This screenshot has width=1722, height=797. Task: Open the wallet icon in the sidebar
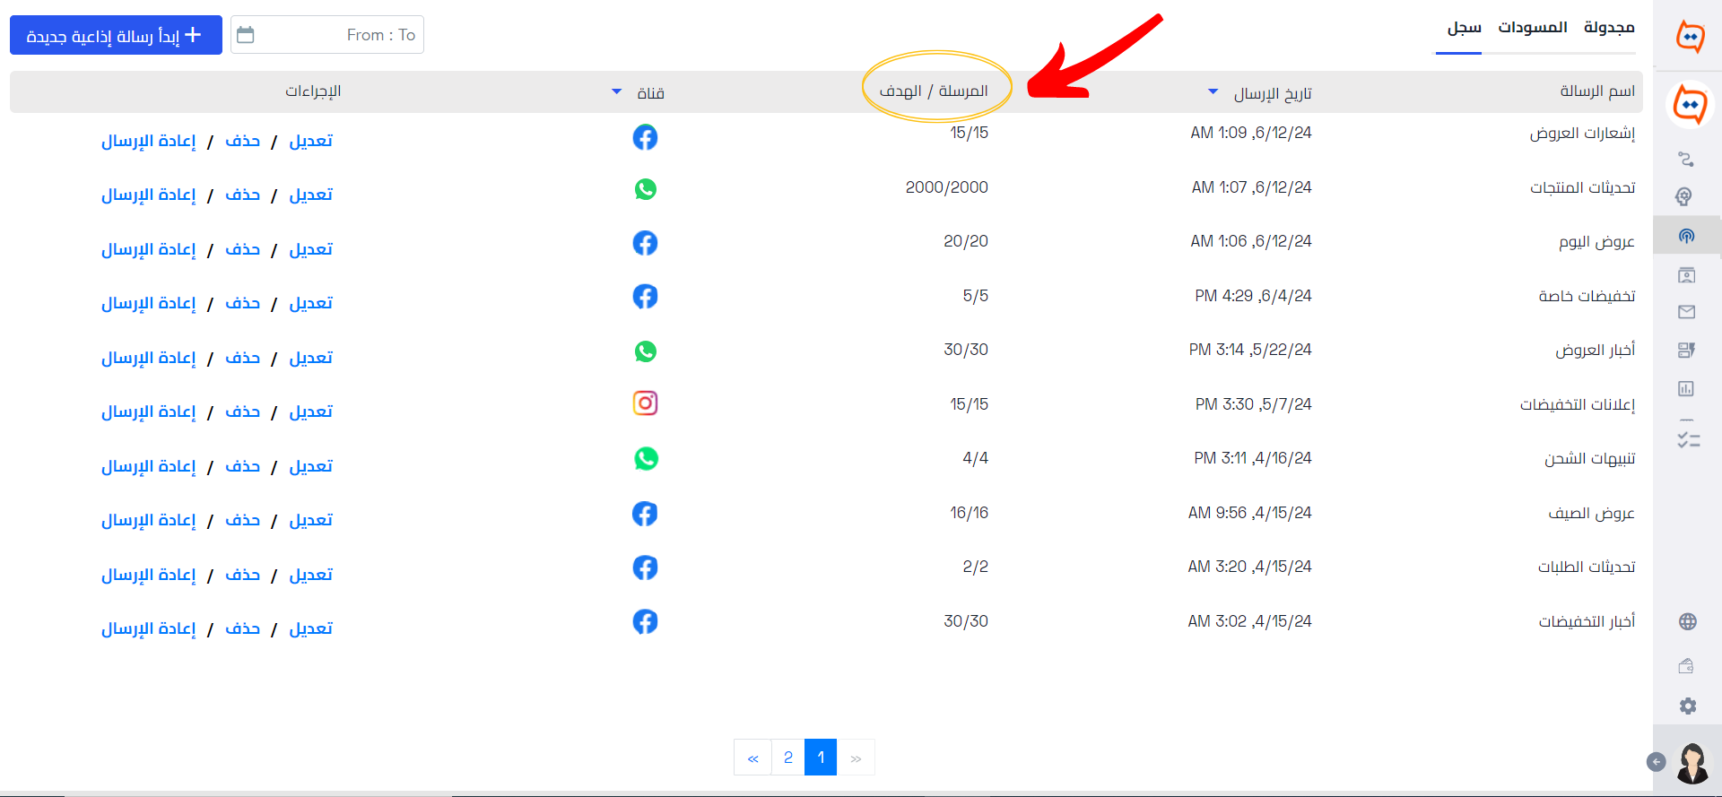1686,665
